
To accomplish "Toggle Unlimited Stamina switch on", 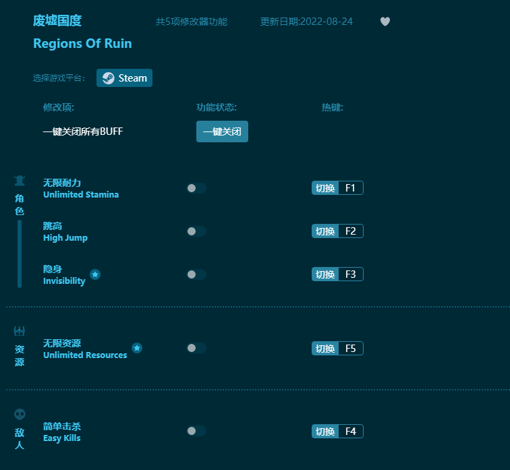I will [196, 188].
